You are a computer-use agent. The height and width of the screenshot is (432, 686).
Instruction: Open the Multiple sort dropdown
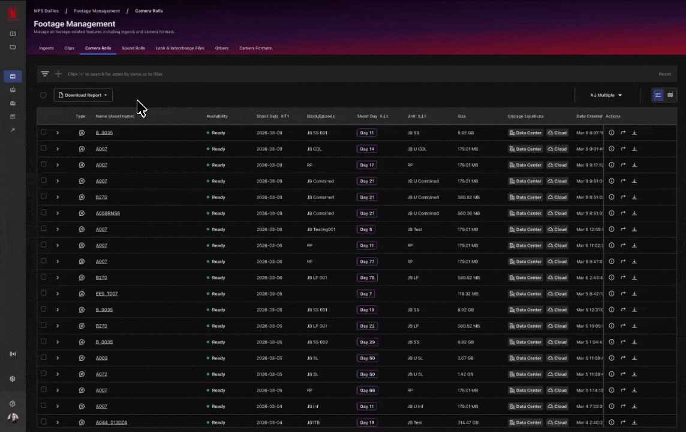pos(606,95)
